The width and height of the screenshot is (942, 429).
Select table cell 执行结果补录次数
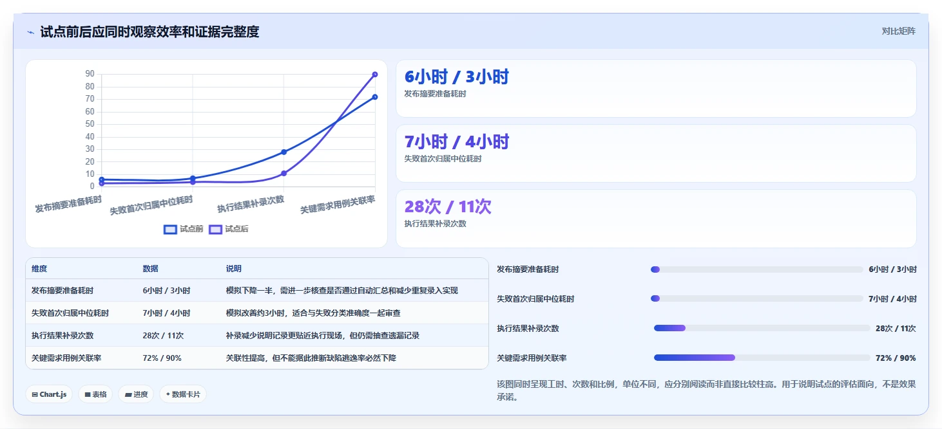point(62,335)
